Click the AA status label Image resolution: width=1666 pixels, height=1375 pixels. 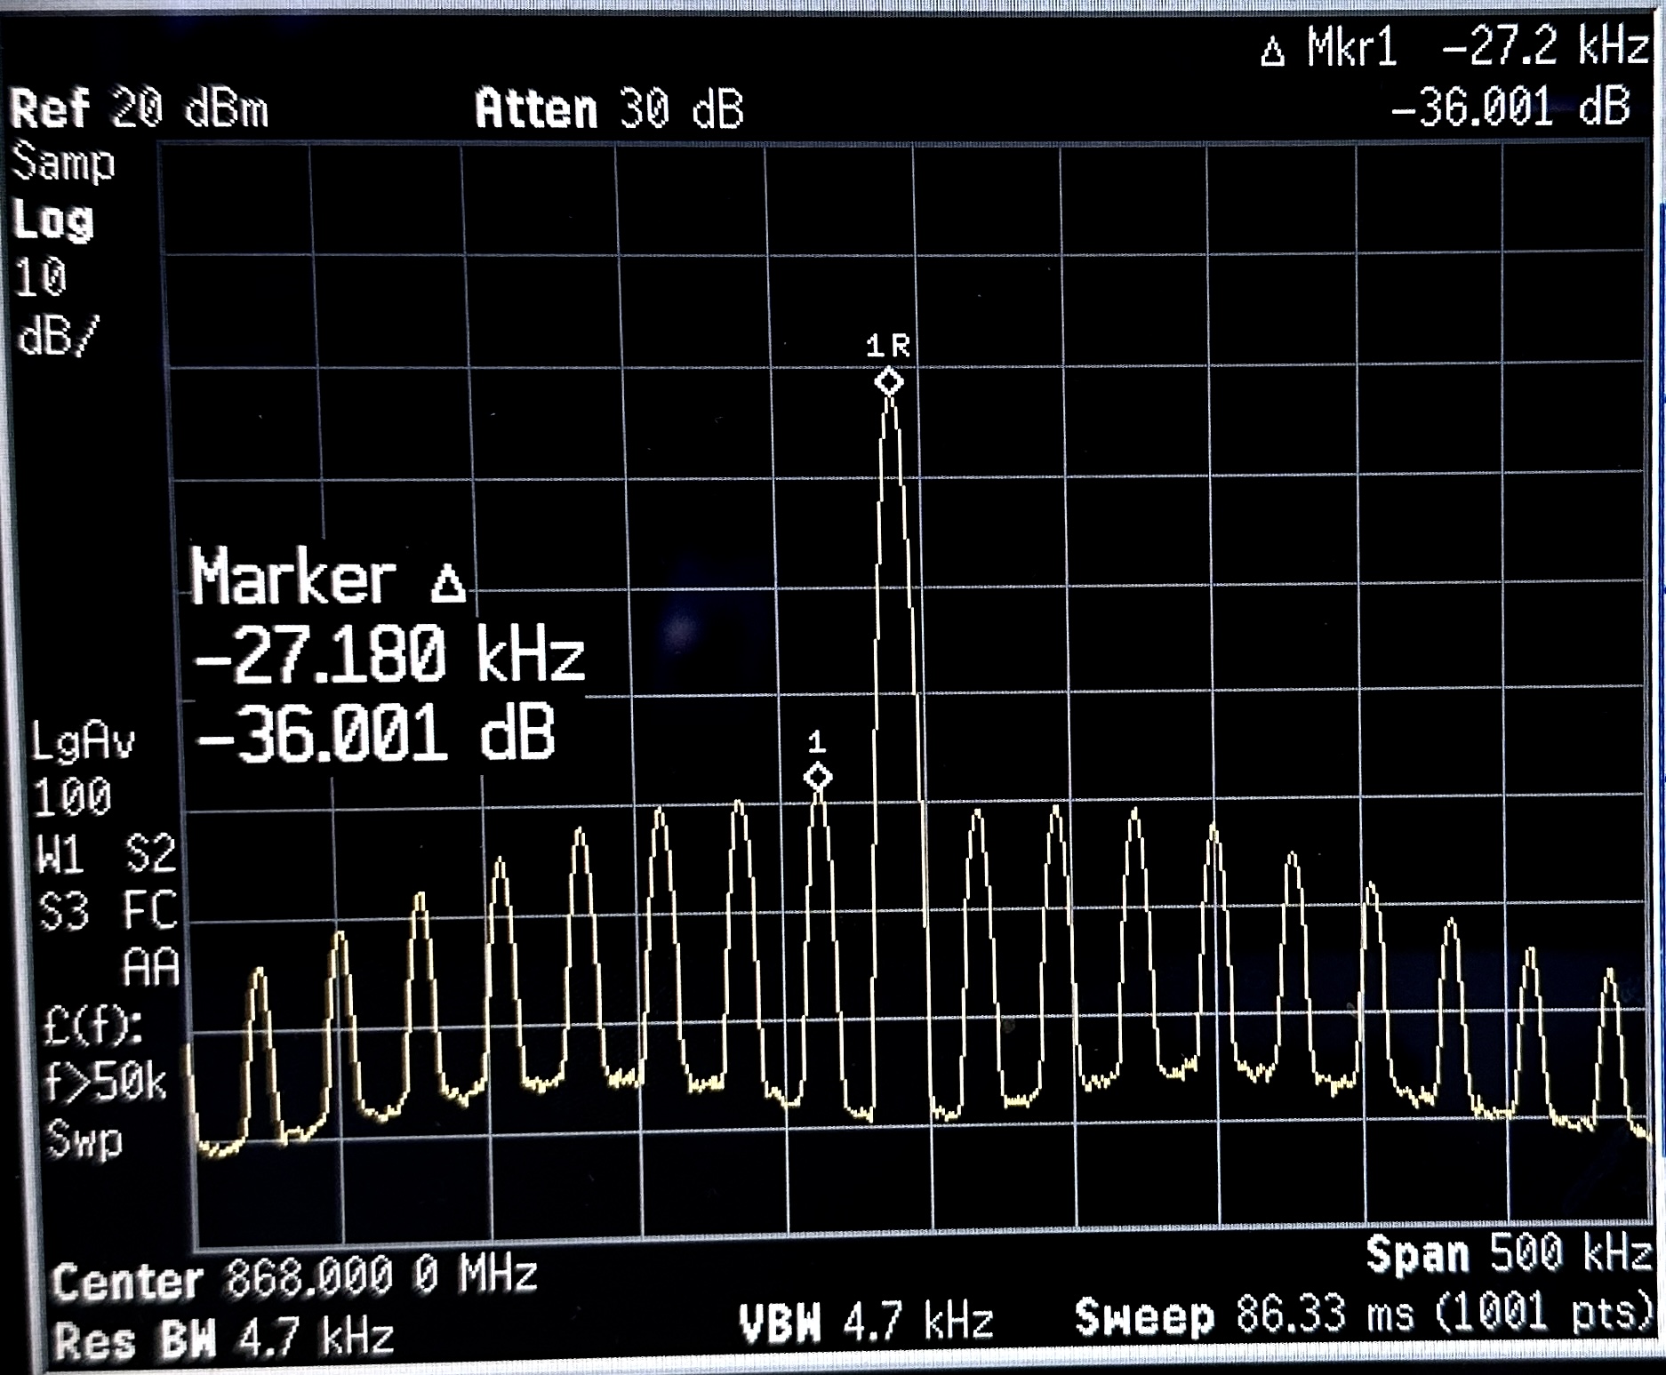point(151,967)
